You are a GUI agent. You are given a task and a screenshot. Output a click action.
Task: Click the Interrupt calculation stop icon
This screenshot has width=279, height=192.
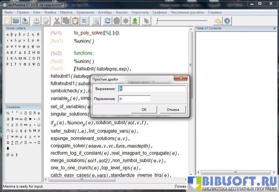(117, 21)
